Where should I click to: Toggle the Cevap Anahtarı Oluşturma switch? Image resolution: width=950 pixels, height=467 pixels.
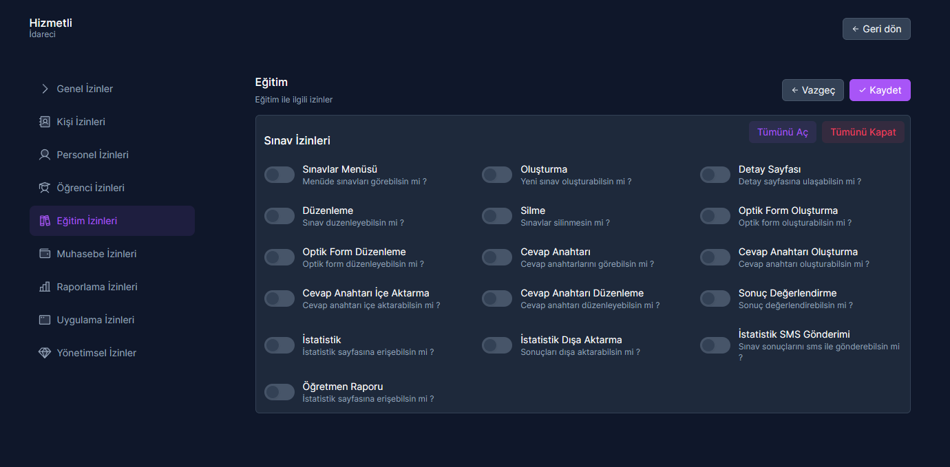tap(715, 257)
